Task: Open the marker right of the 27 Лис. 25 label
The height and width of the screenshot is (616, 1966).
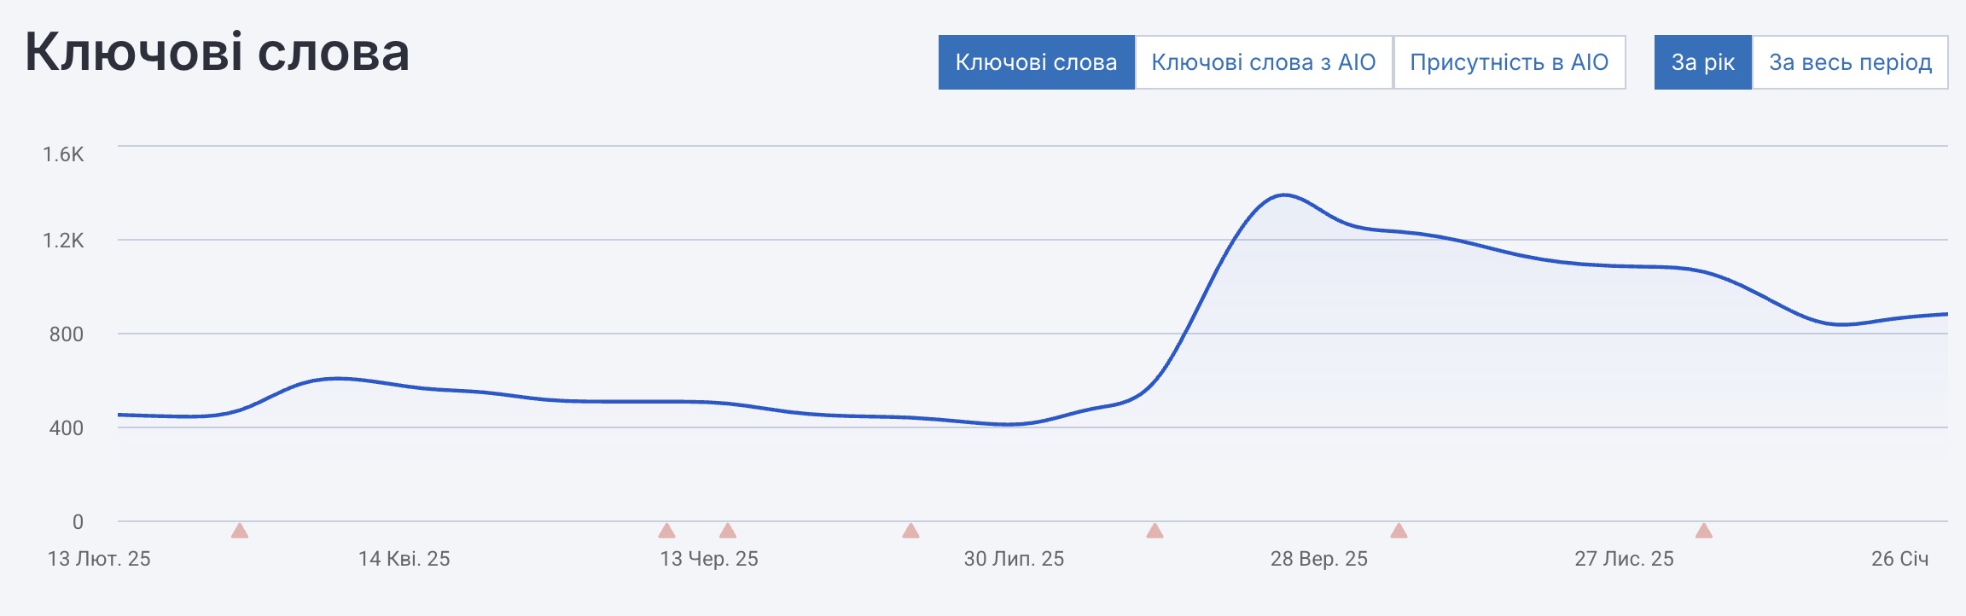Action: coord(1704,531)
